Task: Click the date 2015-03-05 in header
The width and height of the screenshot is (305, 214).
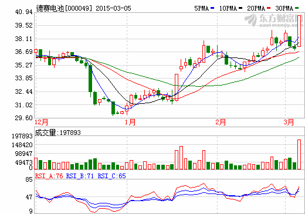Action: point(113,8)
